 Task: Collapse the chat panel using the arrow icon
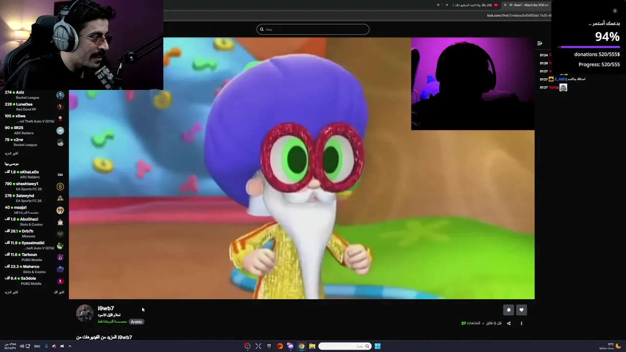tap(540, 44)
